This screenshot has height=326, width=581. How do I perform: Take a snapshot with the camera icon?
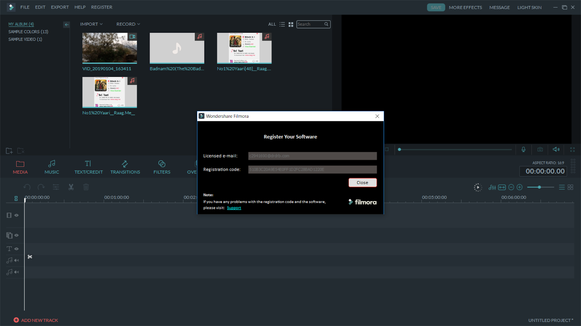click(x=540, y=149)
